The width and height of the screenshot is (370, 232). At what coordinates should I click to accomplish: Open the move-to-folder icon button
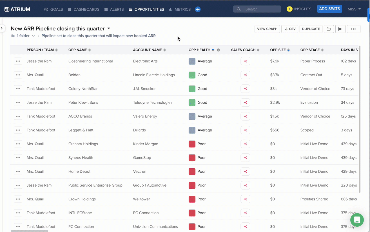pyautogui.click(x=329, y=29)
